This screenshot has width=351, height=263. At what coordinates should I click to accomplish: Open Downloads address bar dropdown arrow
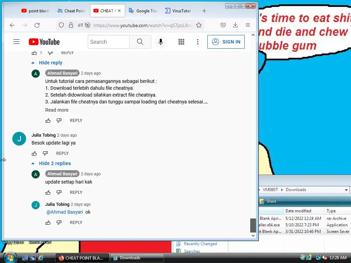tap(346, 190)
